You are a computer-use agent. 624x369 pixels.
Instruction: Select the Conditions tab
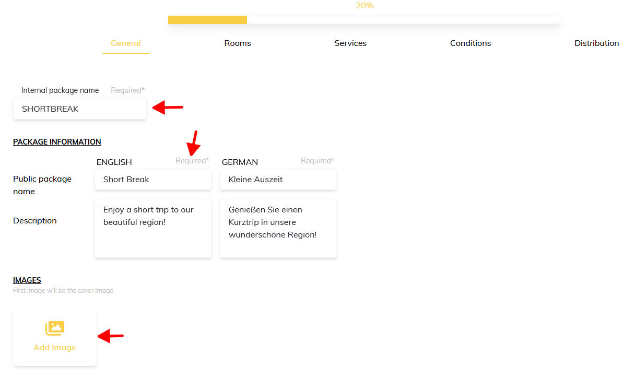[x=470, y=43]
